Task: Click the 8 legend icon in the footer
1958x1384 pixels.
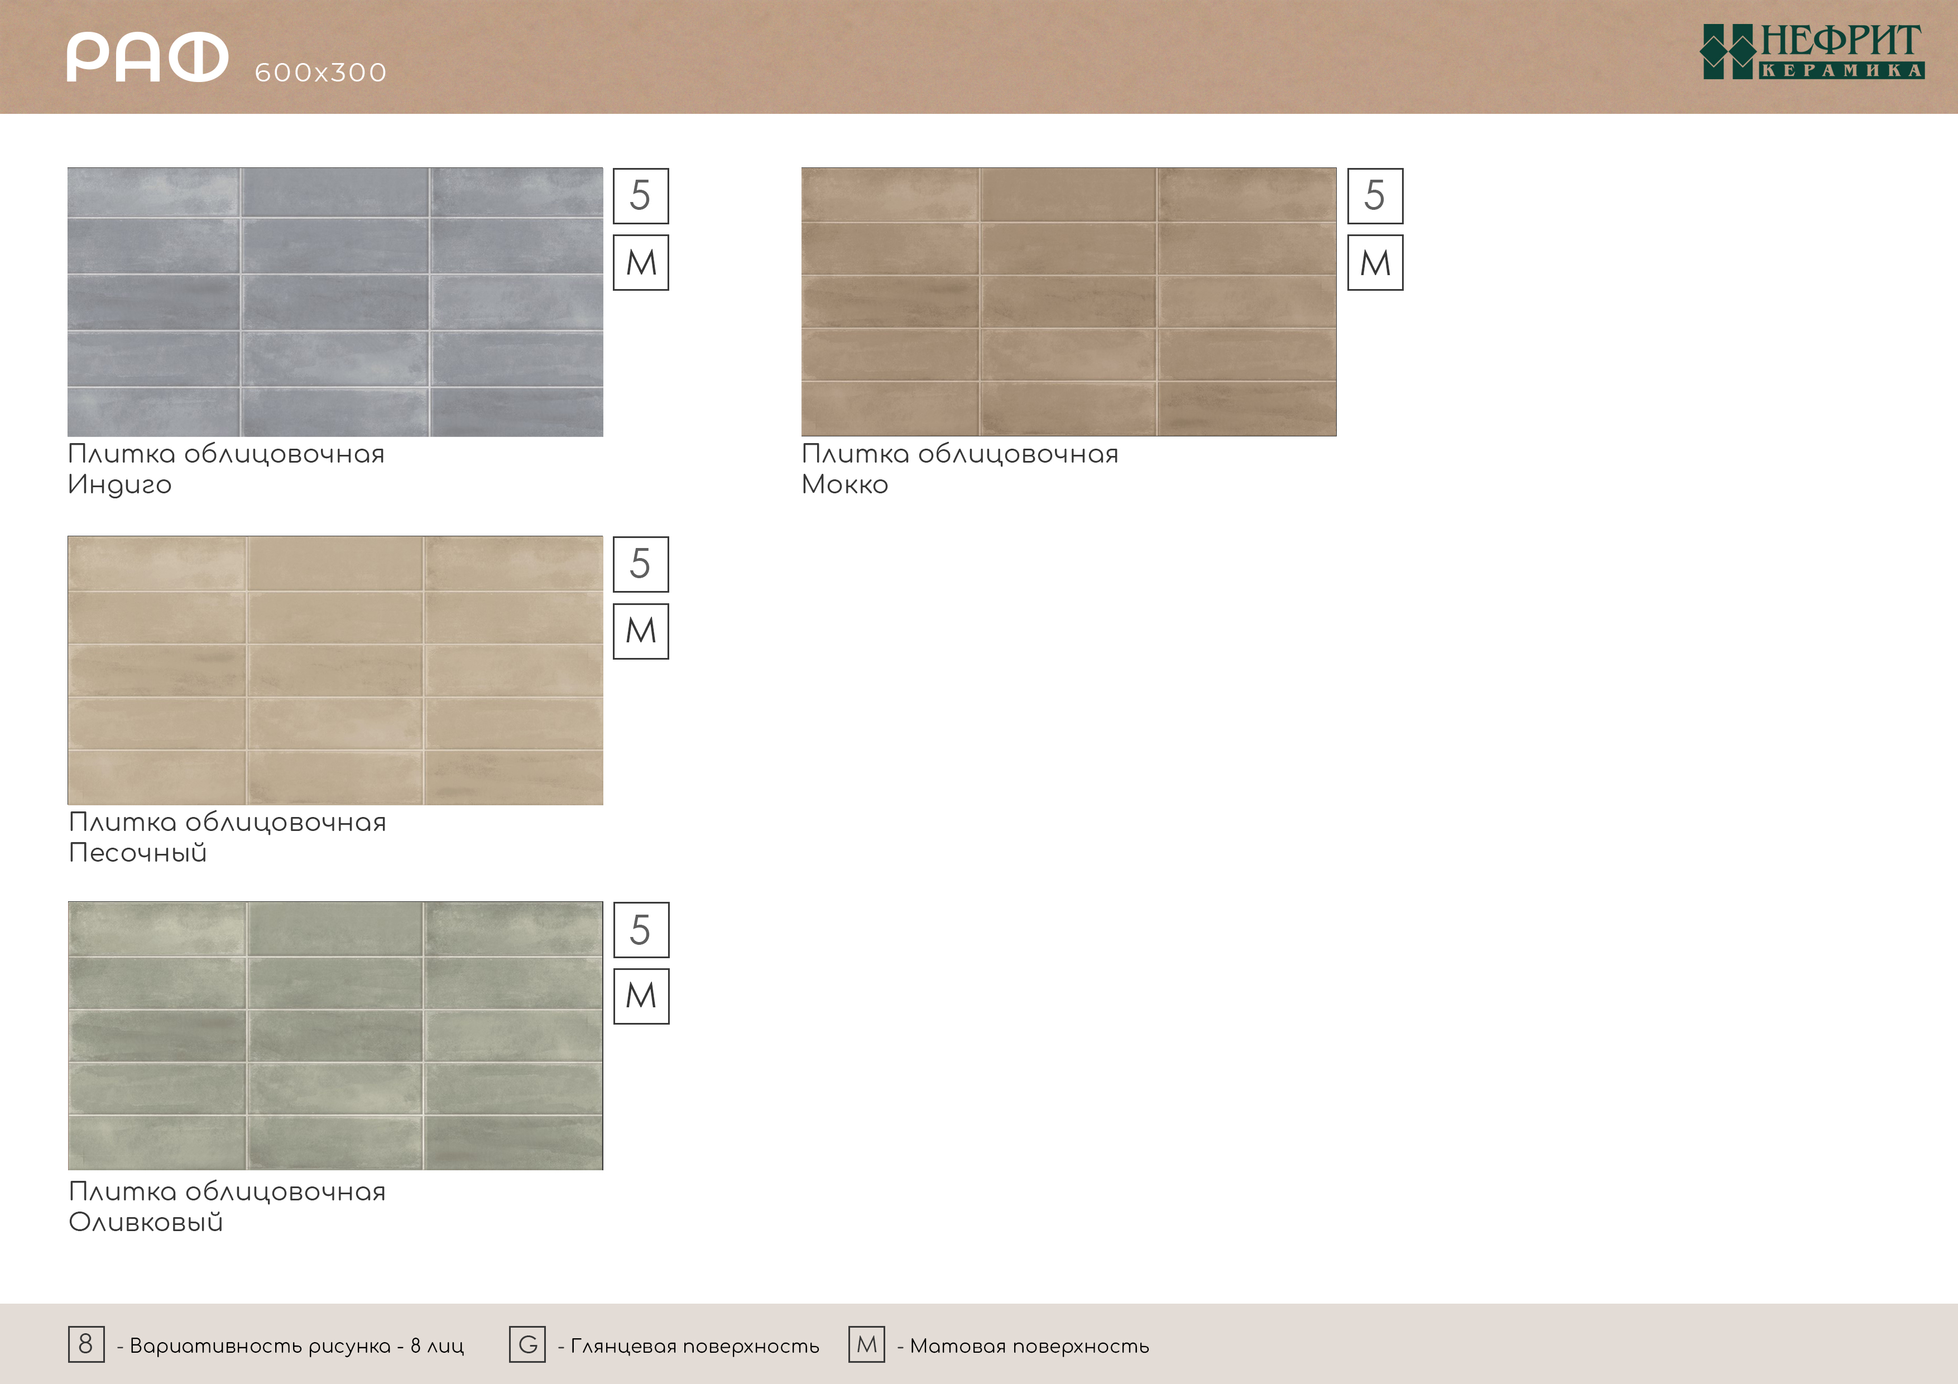Action: tap(86, 1345)
